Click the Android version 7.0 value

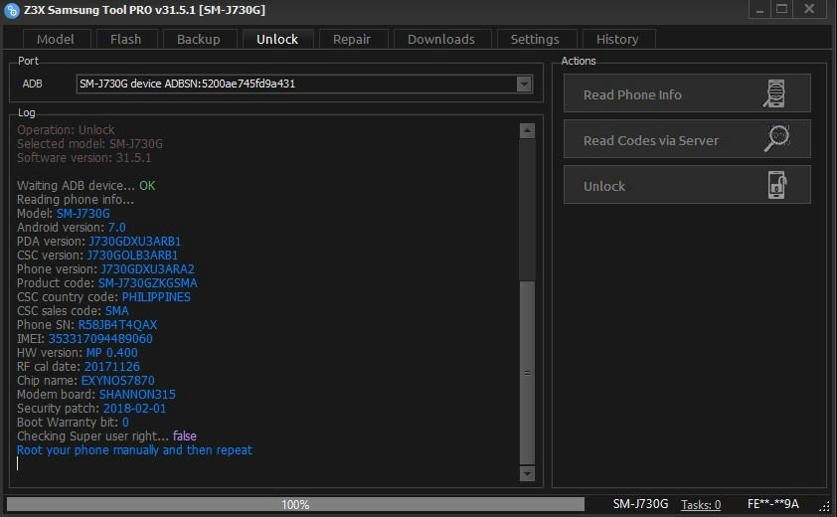pos(117,228)
